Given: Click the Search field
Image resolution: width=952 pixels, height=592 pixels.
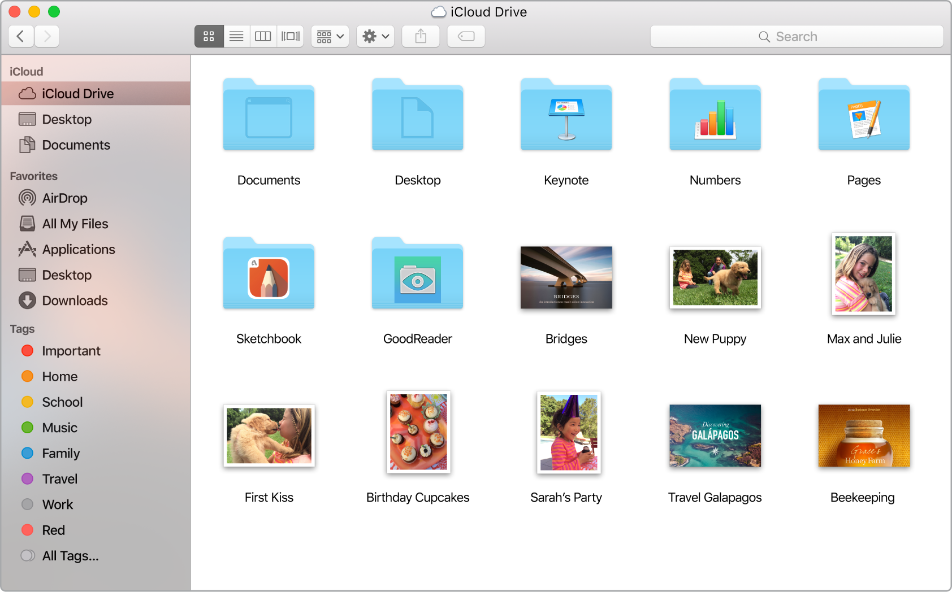Looking at the screenshot, I should (x=797, y=37).
